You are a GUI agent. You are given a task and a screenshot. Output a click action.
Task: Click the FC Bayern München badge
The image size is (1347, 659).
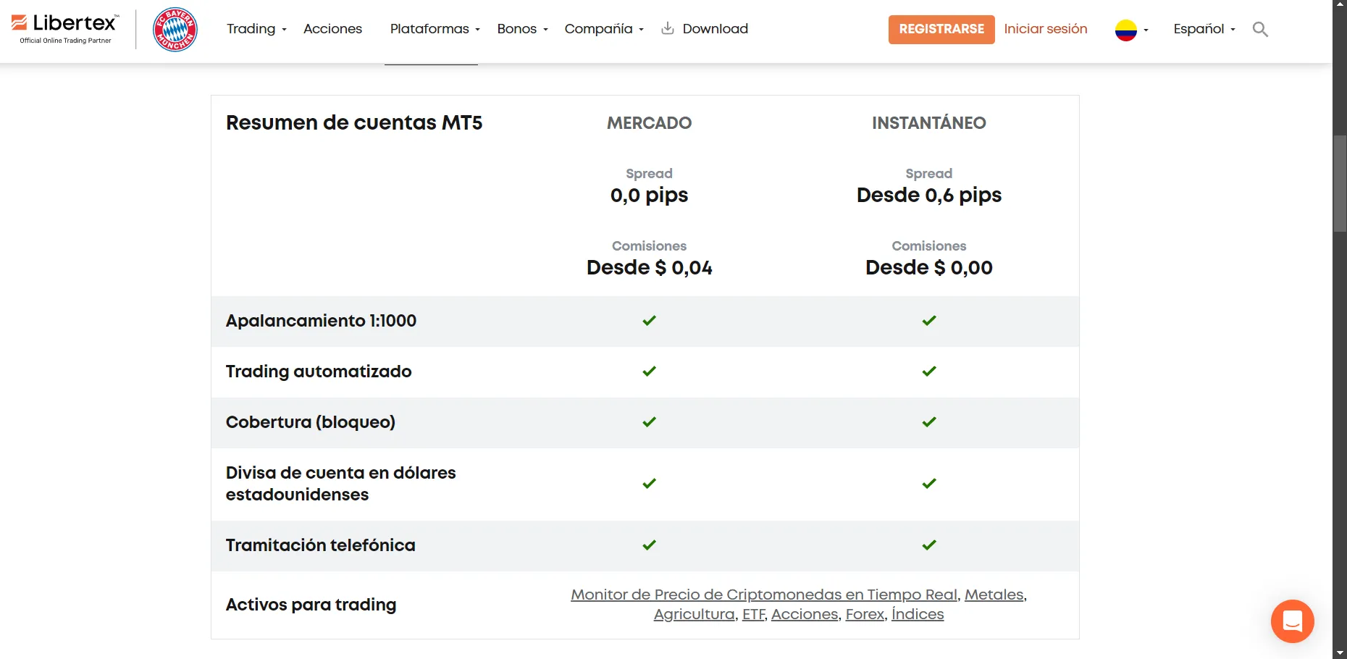175,29
